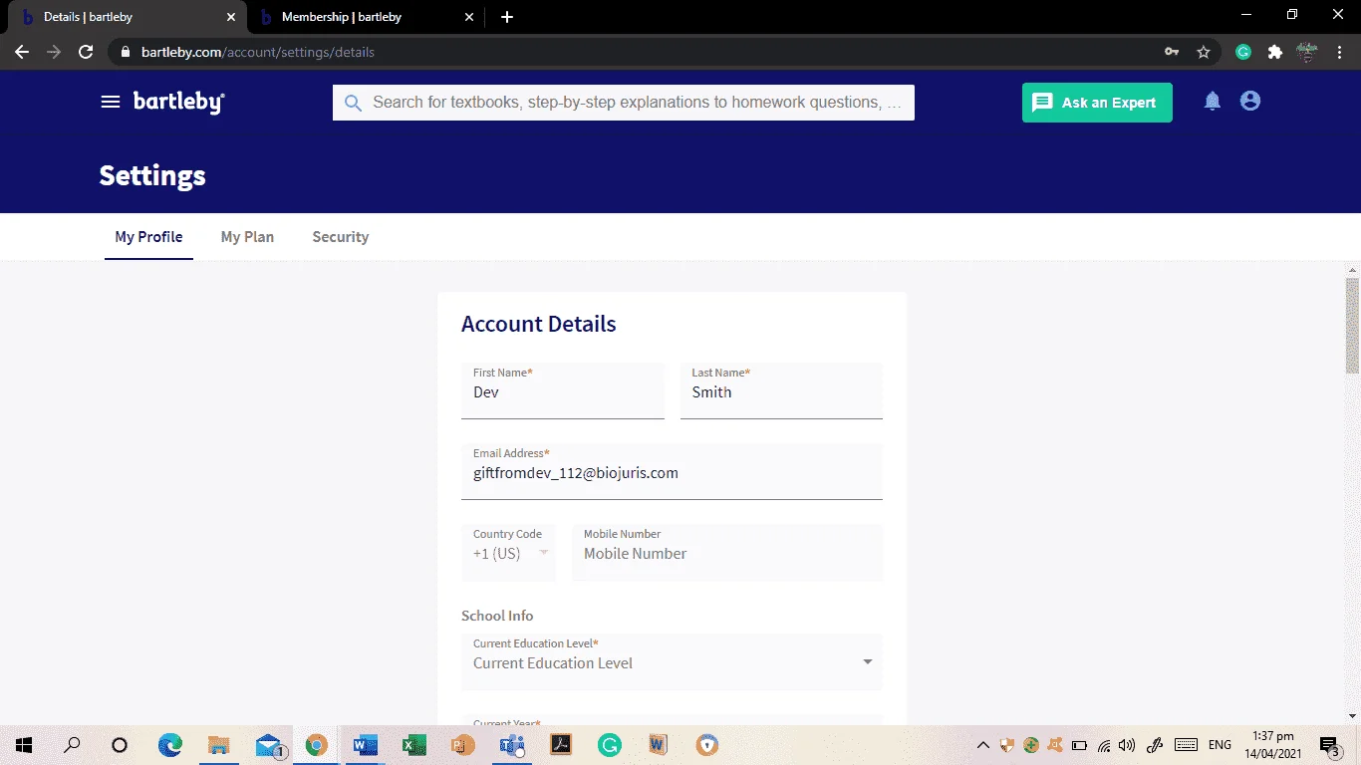This screenshot has height=765, width=1361.
Task: Click the saved password key icon
Action: point(1172,52)
